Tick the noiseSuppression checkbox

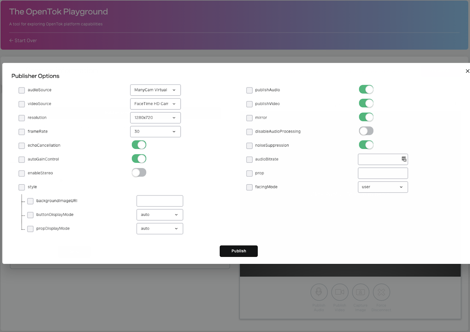point(249,145)
